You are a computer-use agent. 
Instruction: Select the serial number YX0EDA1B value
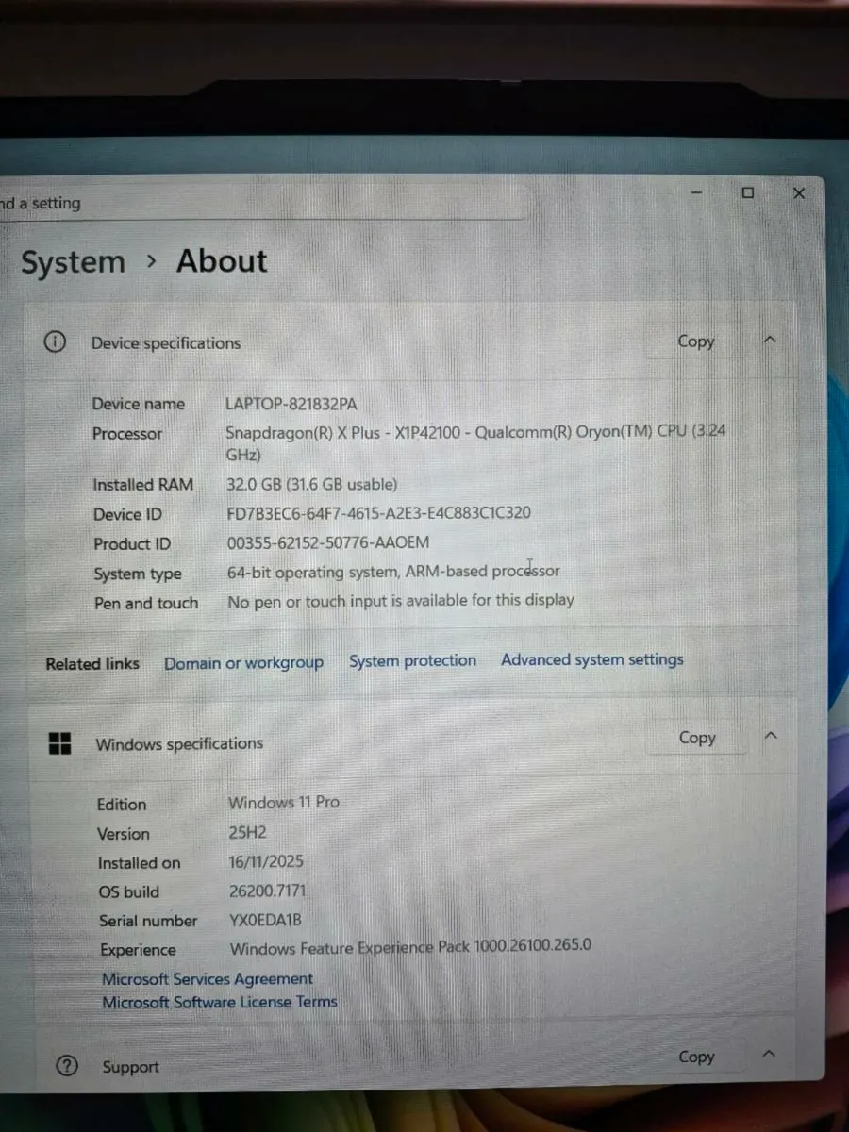click(265, 920)
